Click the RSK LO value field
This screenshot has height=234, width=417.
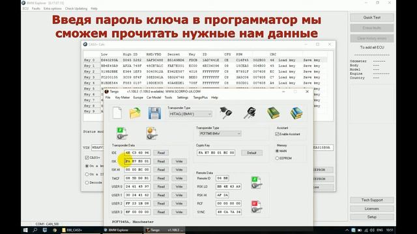tap(229, 187)
